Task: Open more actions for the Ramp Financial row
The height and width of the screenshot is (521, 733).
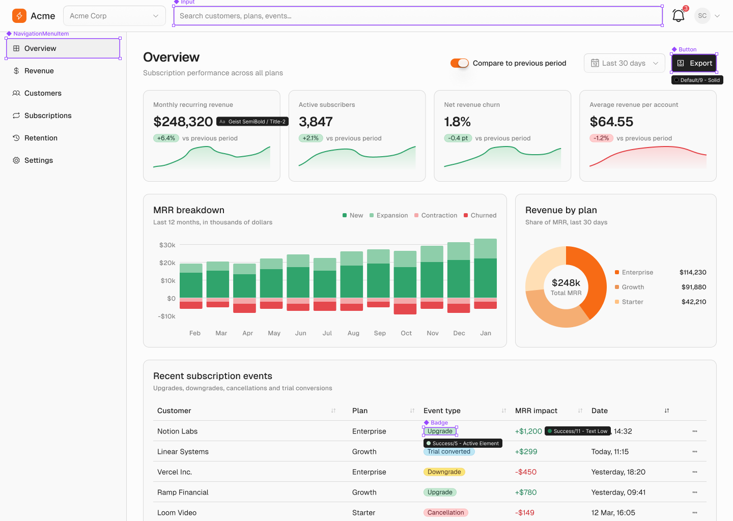Action: point(695,493)
